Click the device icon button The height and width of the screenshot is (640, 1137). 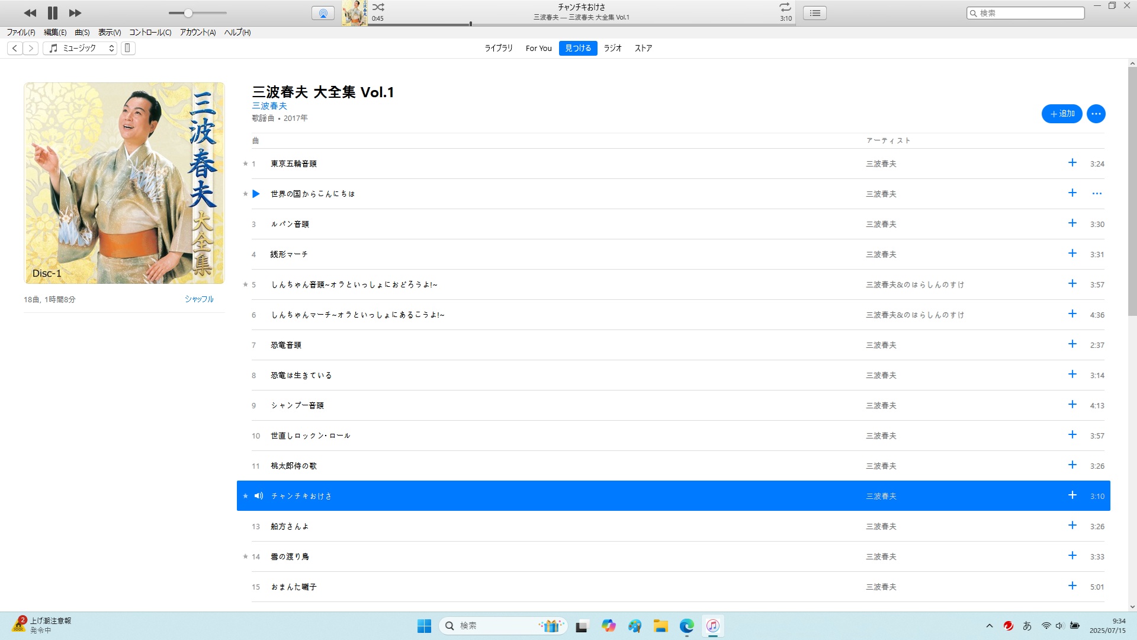[x=128, y=49]
